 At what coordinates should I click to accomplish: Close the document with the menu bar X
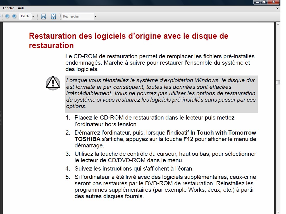click(x=277, y=8)
